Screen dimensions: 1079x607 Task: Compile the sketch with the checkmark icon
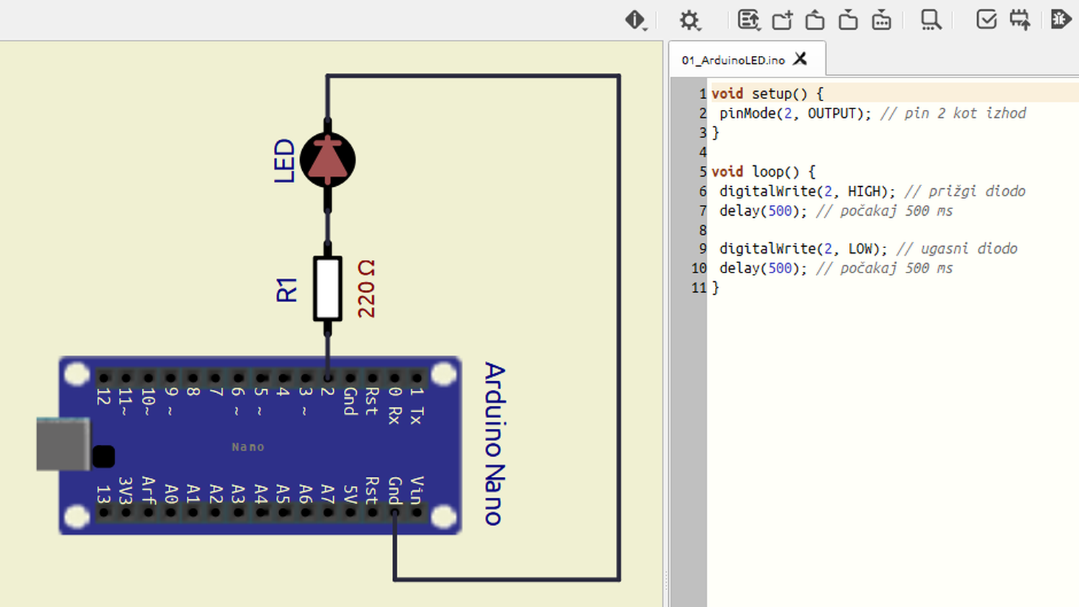(x=986, y=20)
